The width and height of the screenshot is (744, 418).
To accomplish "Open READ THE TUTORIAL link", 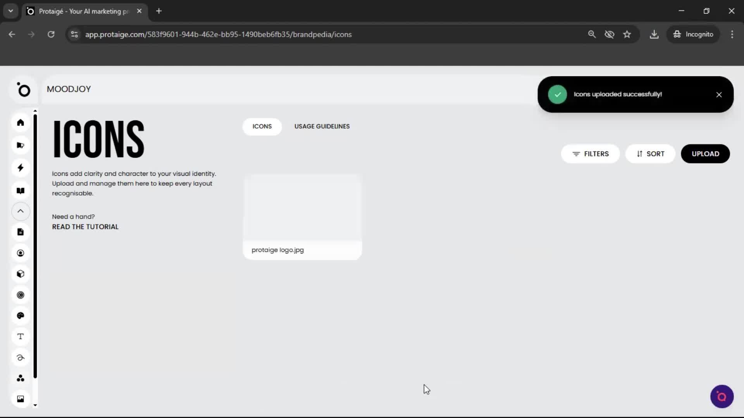I will [x=85, y=227].
